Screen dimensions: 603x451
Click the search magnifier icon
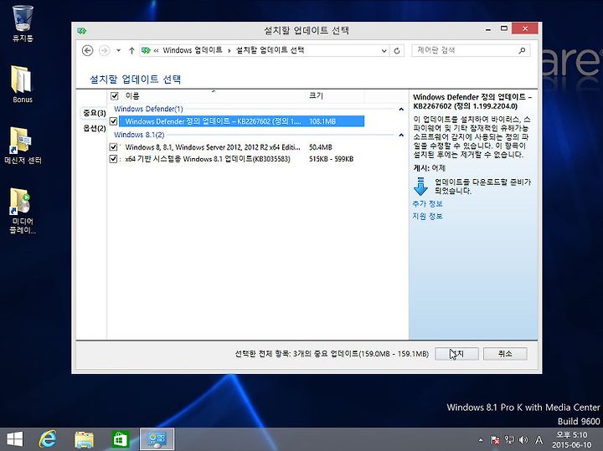522,50
